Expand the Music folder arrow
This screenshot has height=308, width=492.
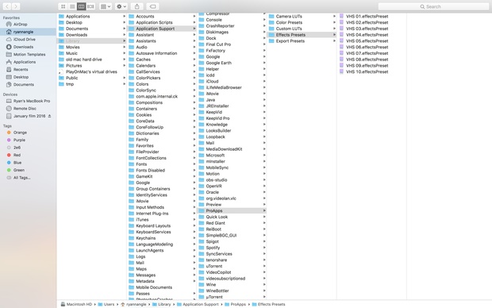[x=125, y=53]
